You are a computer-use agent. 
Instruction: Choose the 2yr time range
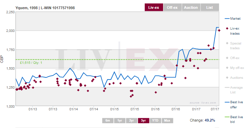tap(131, 121)
